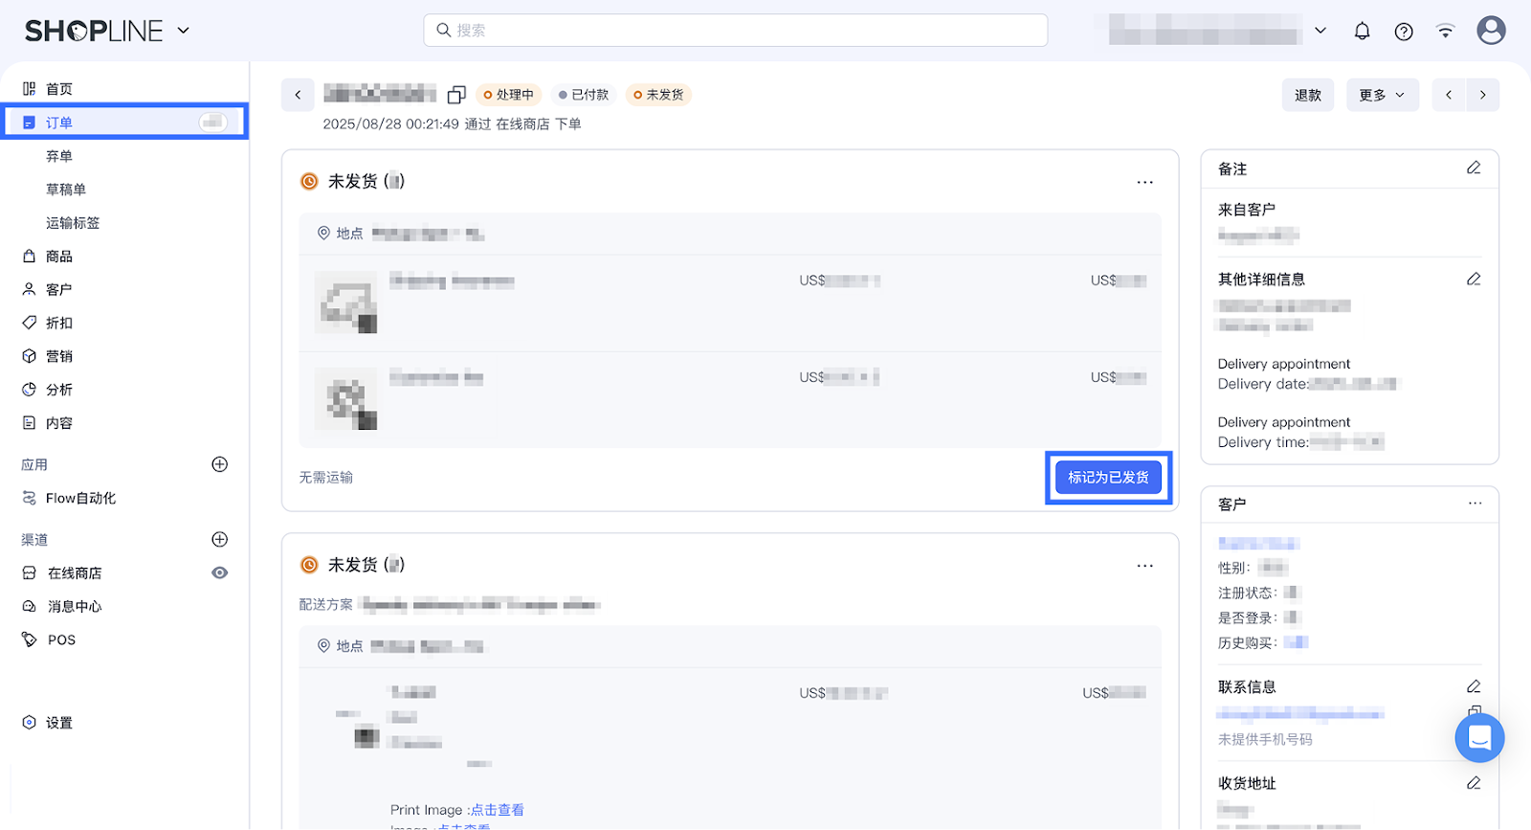Viewport: 1531px width, 830px height.
Task: Click the 处理中 status badge
Action: tap(508, 95)
